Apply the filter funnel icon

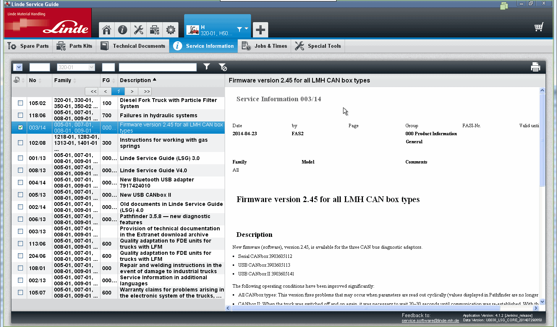point(206,67)
